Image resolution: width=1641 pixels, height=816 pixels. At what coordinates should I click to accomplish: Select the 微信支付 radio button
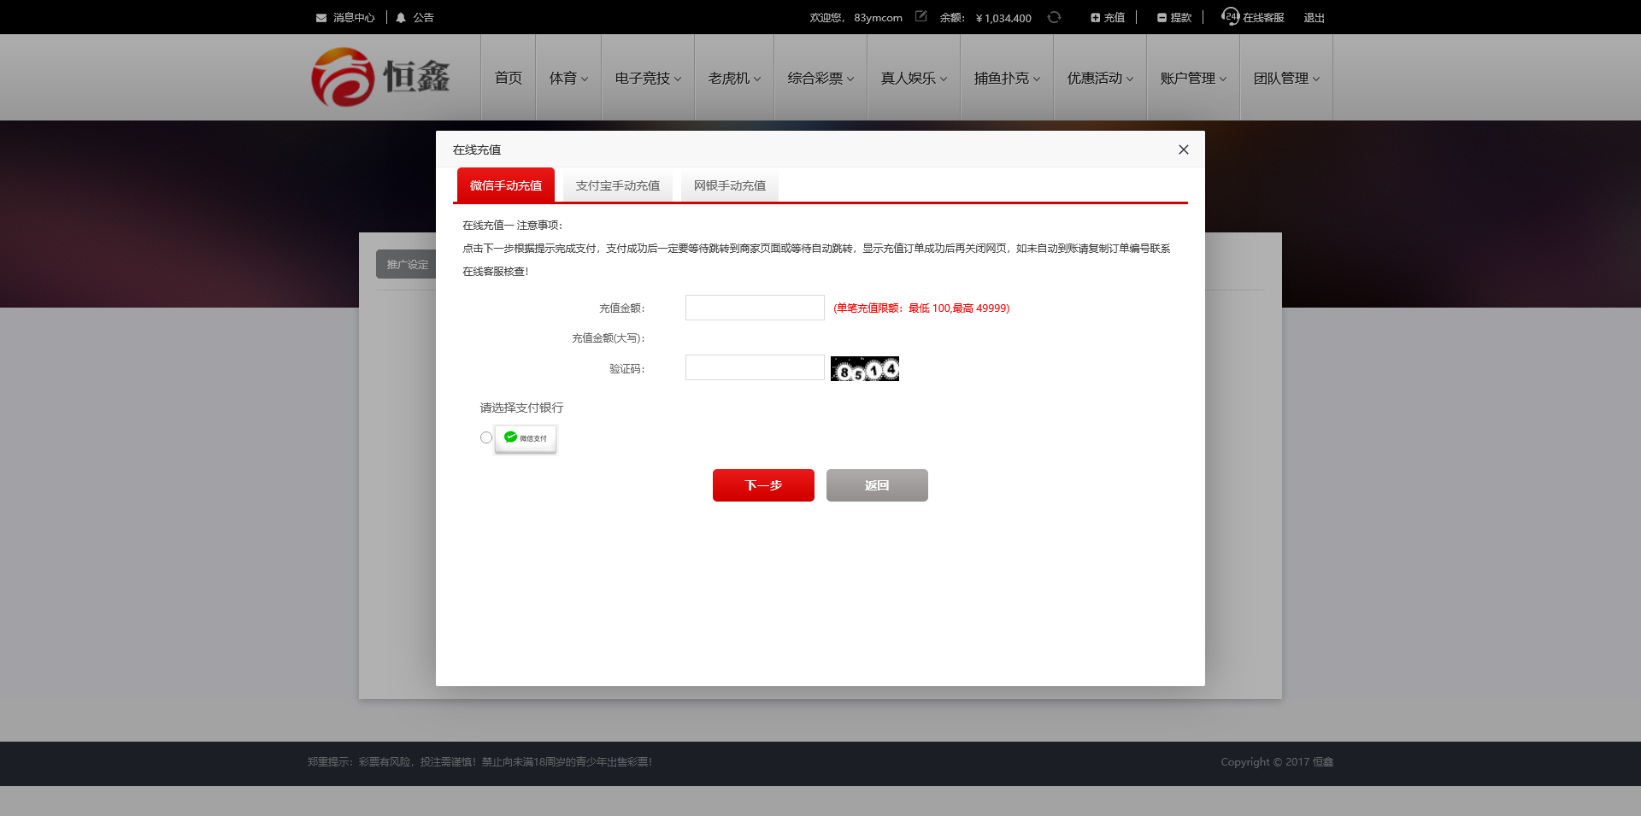coord(486,437)
